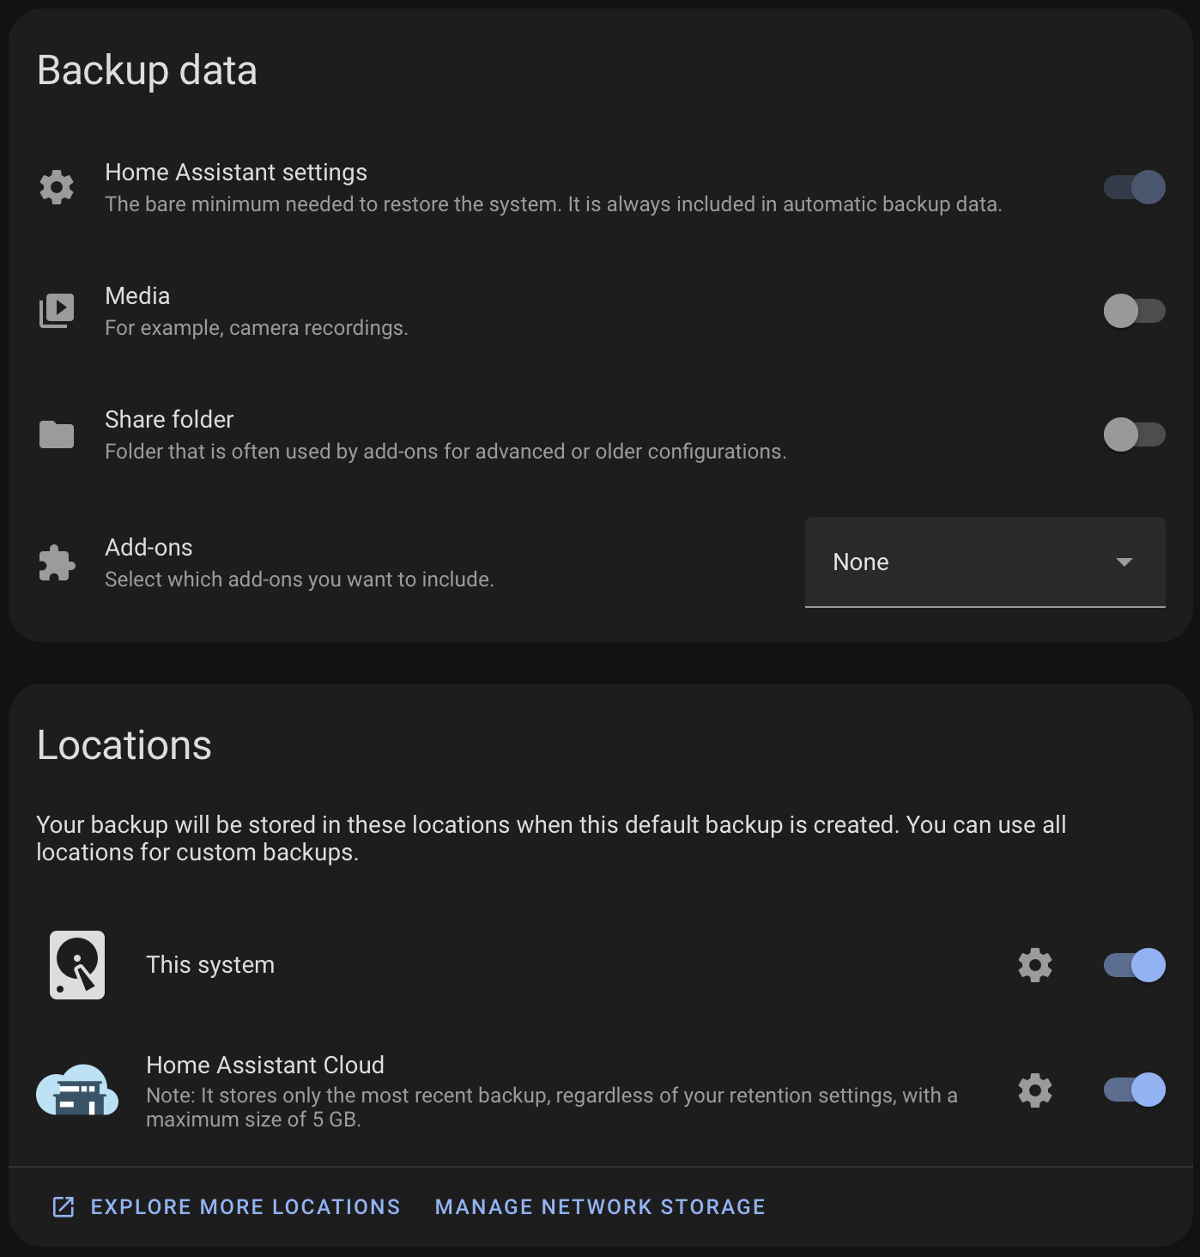Click the Add-ons dropdown arrow

pyautogui.click(x=1124, y=562)
